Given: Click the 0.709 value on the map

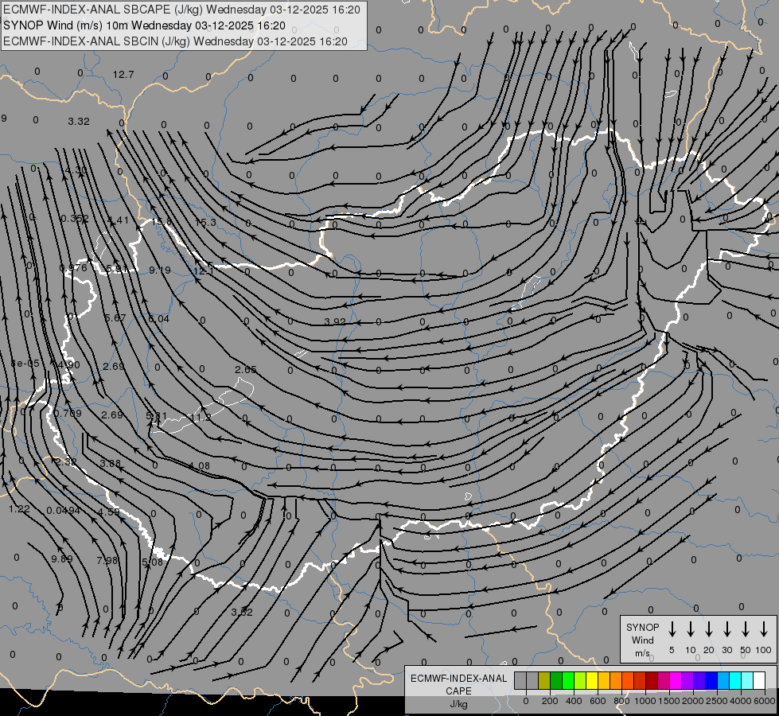Looking at the screenshot, I should (68, 414).
